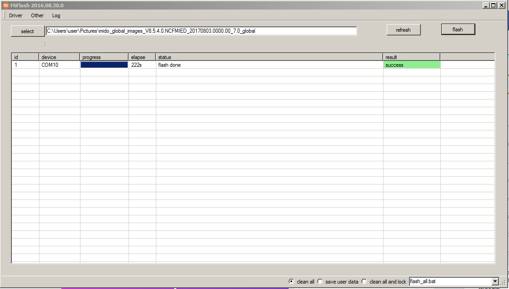Viewport: 509px width, 289px height.
Task: Choose clean all and lock mode
Action: click(x=364, y=281)
